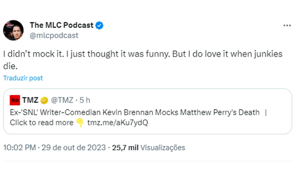Click the blue verified badge
The image size is (294, 169).
[99, 25]
